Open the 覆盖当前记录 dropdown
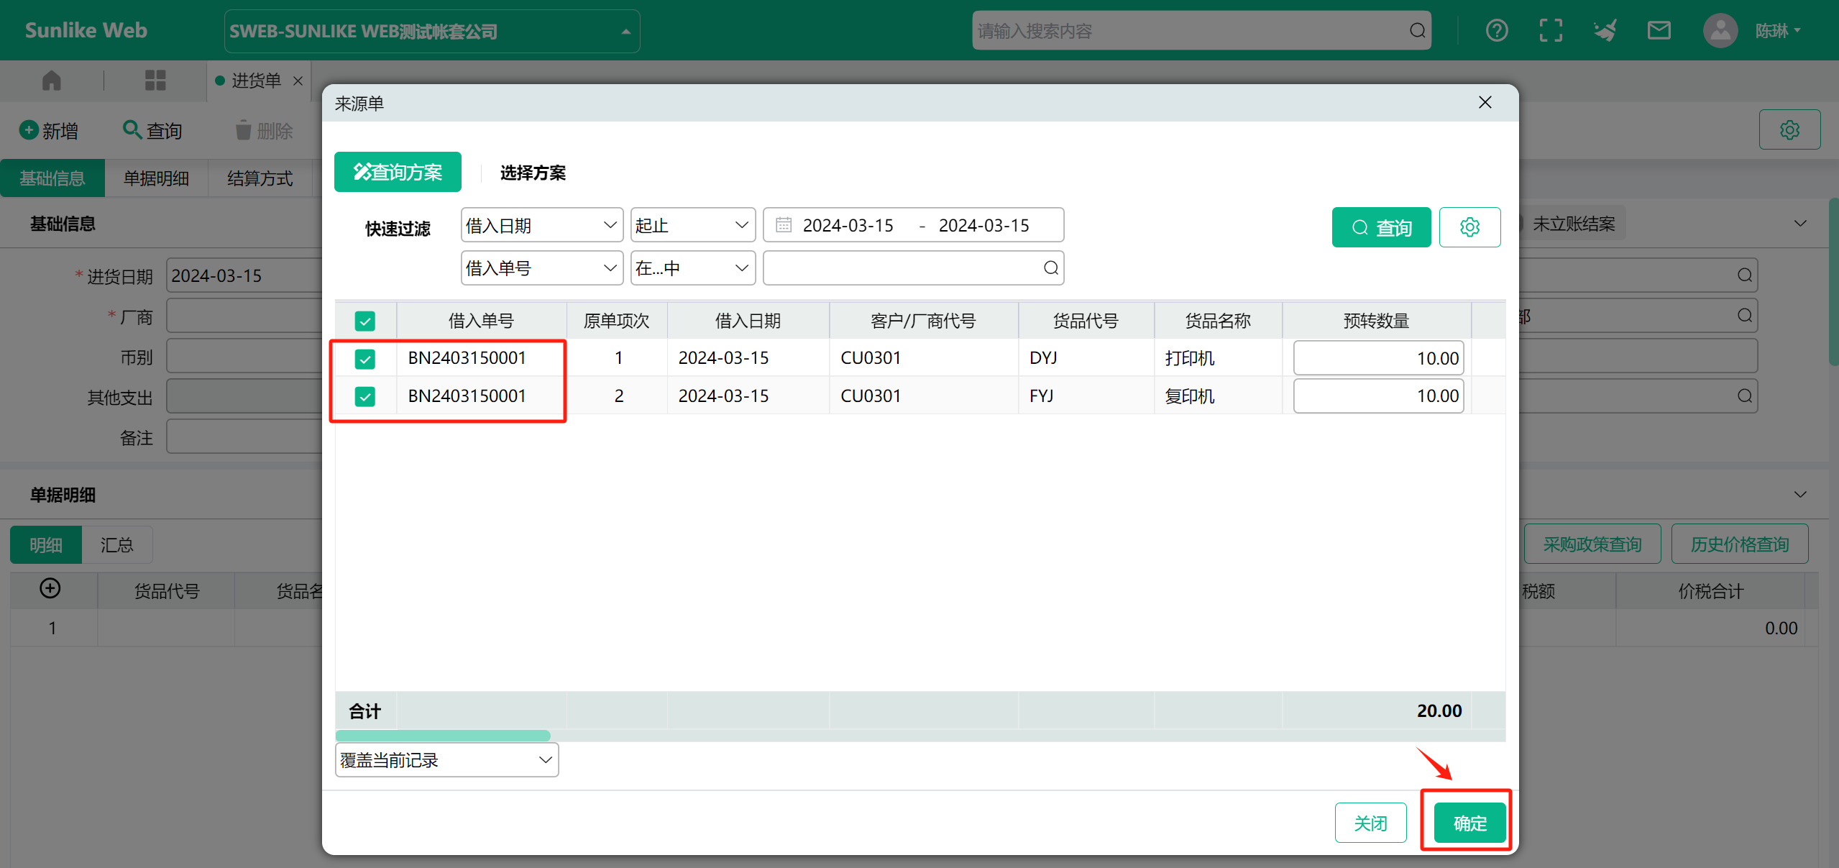Viewport: 1839px width, 868px height. point(446,760)
